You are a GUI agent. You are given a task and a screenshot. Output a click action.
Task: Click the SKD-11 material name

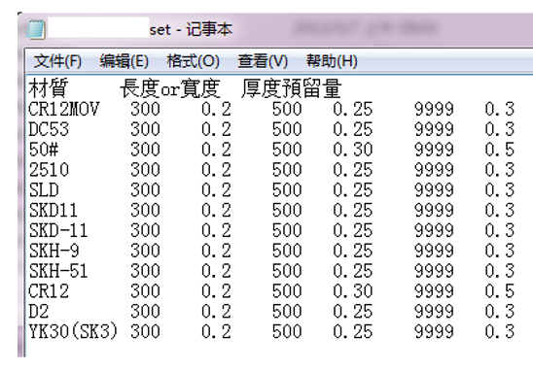click(58, 230)
